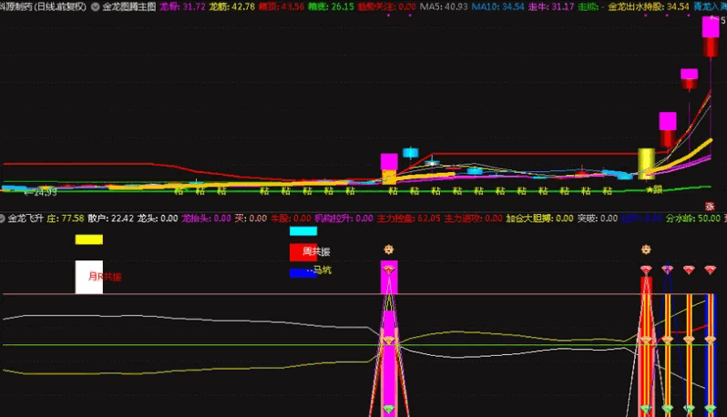Click the MA5: 40.93 label
This screenshot has height=417, width=727.
tap(444, 7)
